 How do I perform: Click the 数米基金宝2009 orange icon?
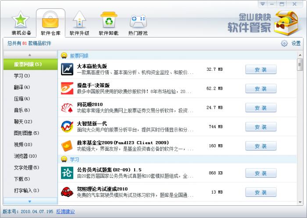(x=67, y=146)
